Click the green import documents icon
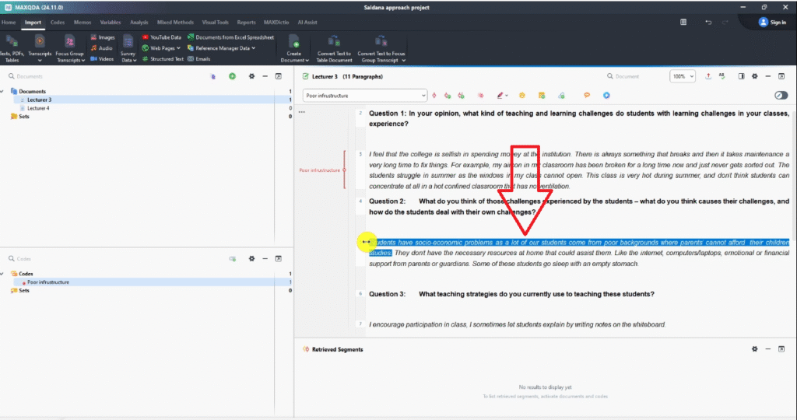The height and width of the screenshot is (420, 797). pyautogui.click(x=232, y=76)
